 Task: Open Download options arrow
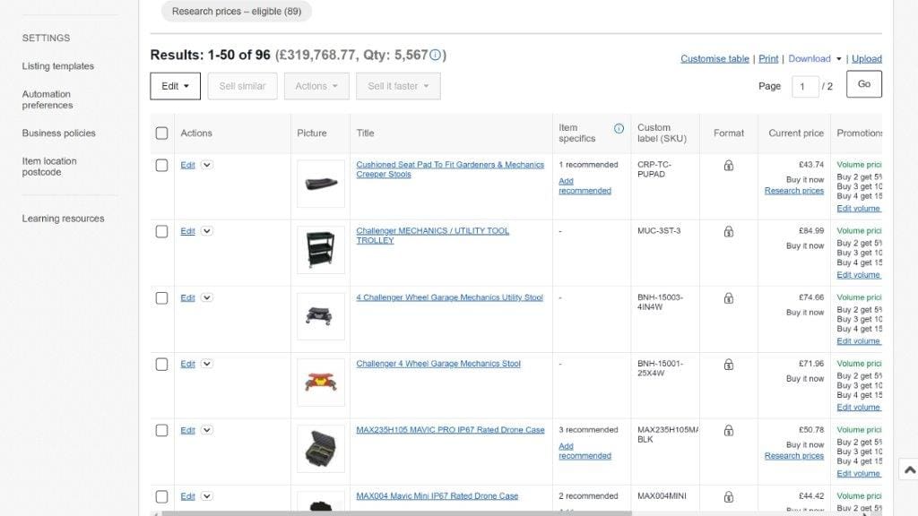tap(838, 59)
